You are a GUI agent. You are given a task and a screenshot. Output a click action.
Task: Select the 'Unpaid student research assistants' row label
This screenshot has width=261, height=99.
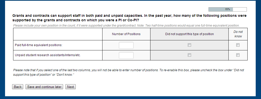(48, 55)
